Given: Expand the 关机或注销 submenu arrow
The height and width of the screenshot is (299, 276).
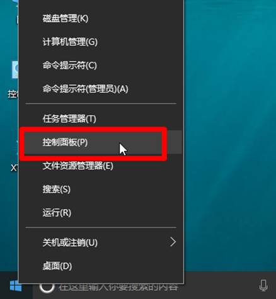Looking at the screenshot, I should tap(173, 242).
